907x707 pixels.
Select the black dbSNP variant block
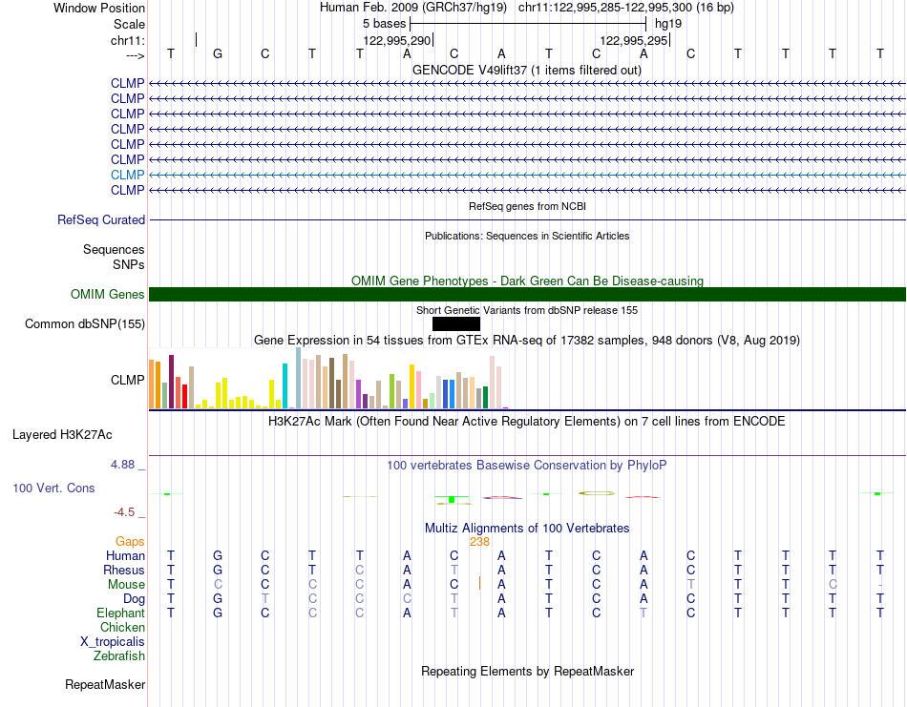click(x=455, y=323)
